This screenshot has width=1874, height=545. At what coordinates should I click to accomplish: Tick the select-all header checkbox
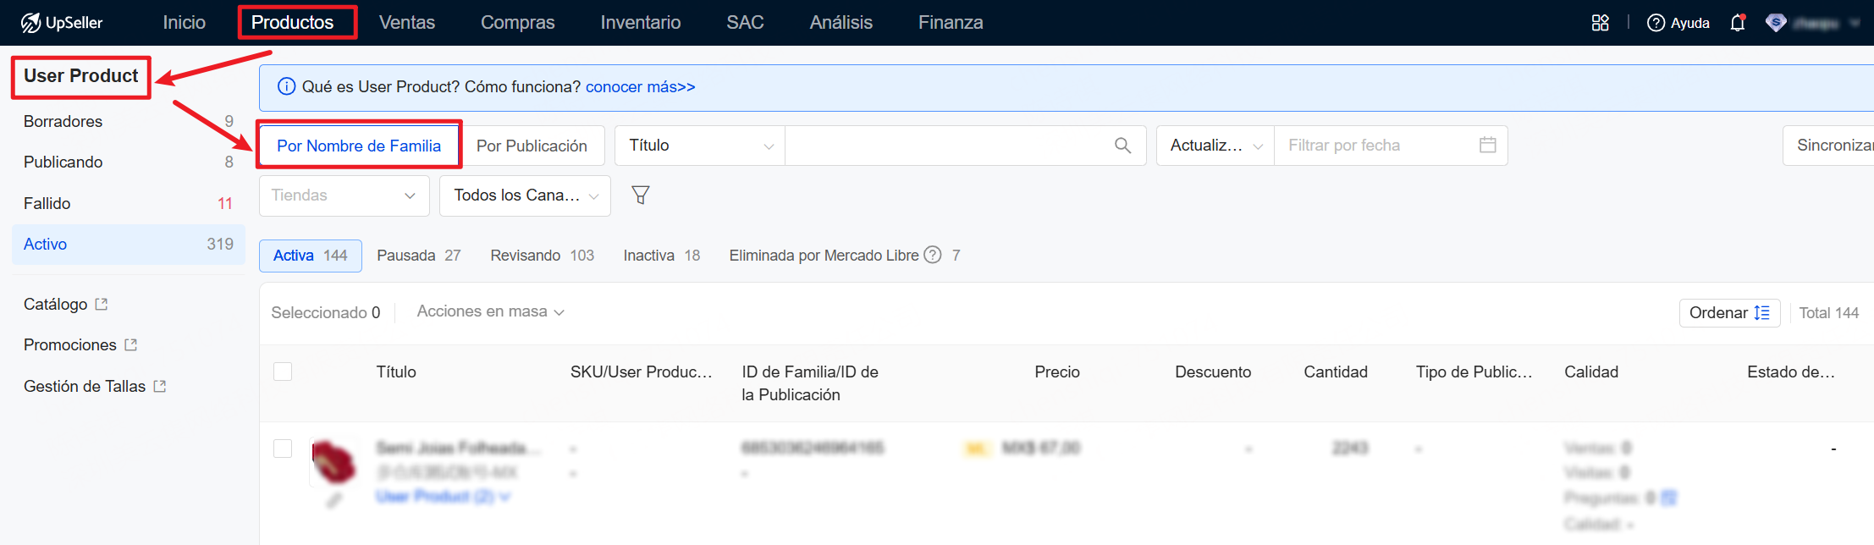pos(283,372)
